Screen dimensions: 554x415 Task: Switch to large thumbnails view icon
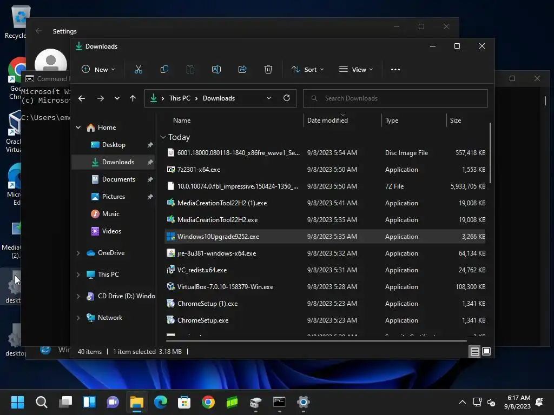[486, 351]
